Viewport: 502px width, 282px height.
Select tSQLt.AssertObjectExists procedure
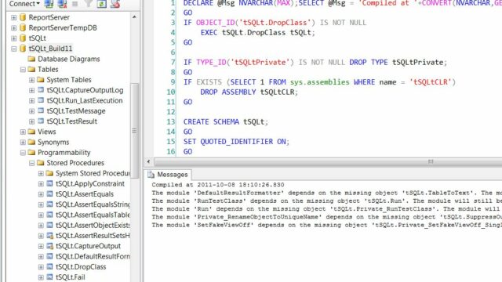(x=93, y=225)
